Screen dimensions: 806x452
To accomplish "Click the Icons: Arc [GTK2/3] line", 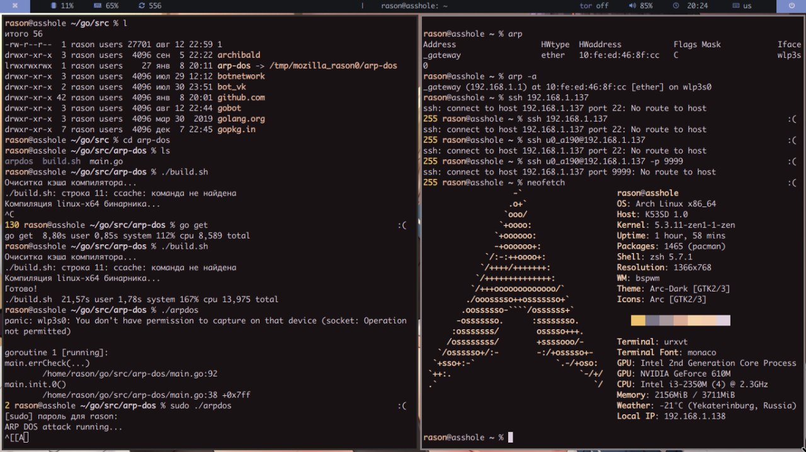I will (662, 299).
